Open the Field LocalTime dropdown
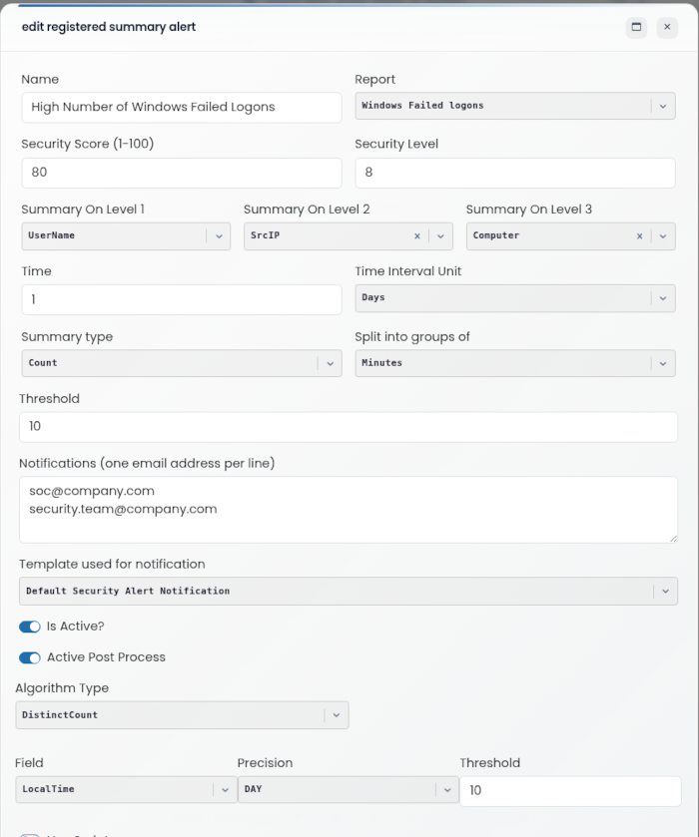 (x=126, y=789)
